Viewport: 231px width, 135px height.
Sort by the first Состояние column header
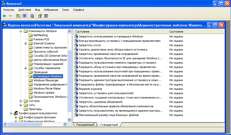click(118, 32)
